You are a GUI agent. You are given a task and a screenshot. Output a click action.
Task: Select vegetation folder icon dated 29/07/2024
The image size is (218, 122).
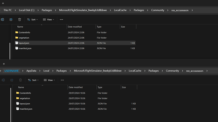coord(17,98)
